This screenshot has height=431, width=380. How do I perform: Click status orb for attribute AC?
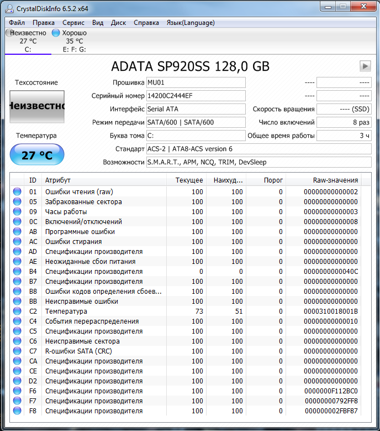point(17,241)
